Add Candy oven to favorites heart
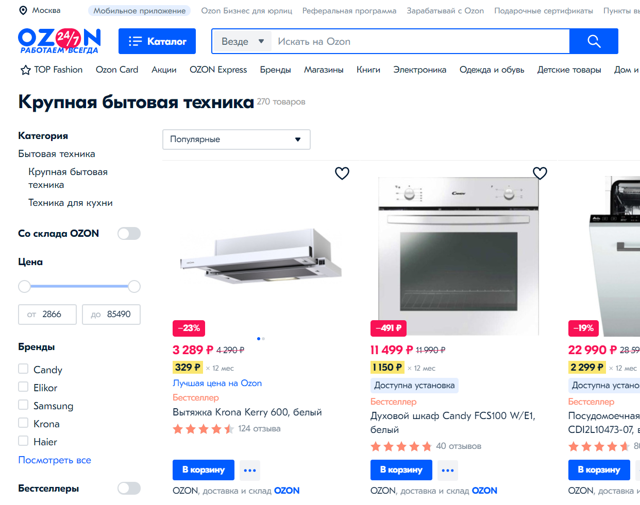The image size is (640, 505). pyautogui.click(x=540, y=173)
